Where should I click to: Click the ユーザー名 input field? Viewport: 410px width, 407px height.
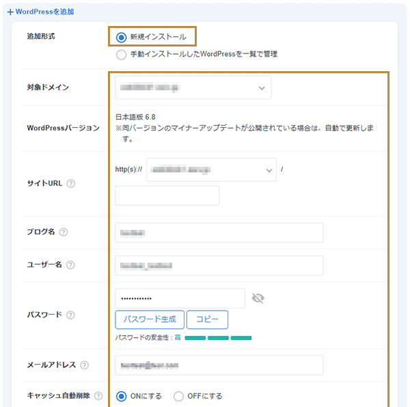click(x=219, y=265)
